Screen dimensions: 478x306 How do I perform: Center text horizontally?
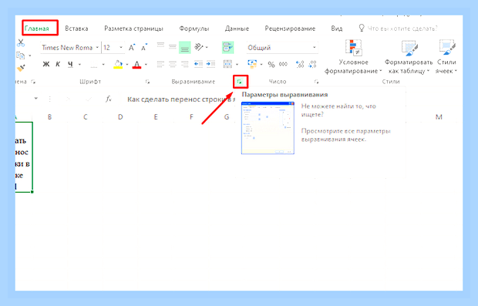point(173,64)
